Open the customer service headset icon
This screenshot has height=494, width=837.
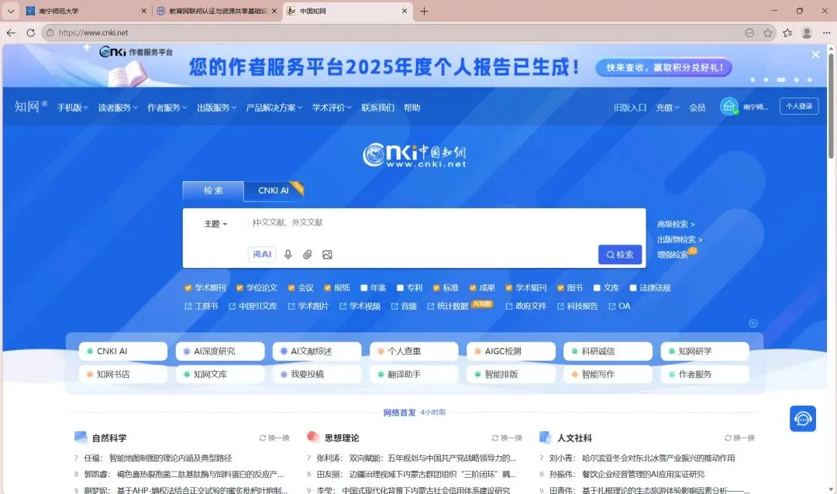(x=803, y=419)
